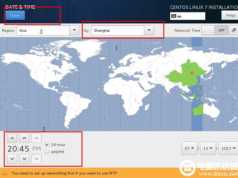
Task: Decrease the minutes with down arrow
Action: click(24, 159)
